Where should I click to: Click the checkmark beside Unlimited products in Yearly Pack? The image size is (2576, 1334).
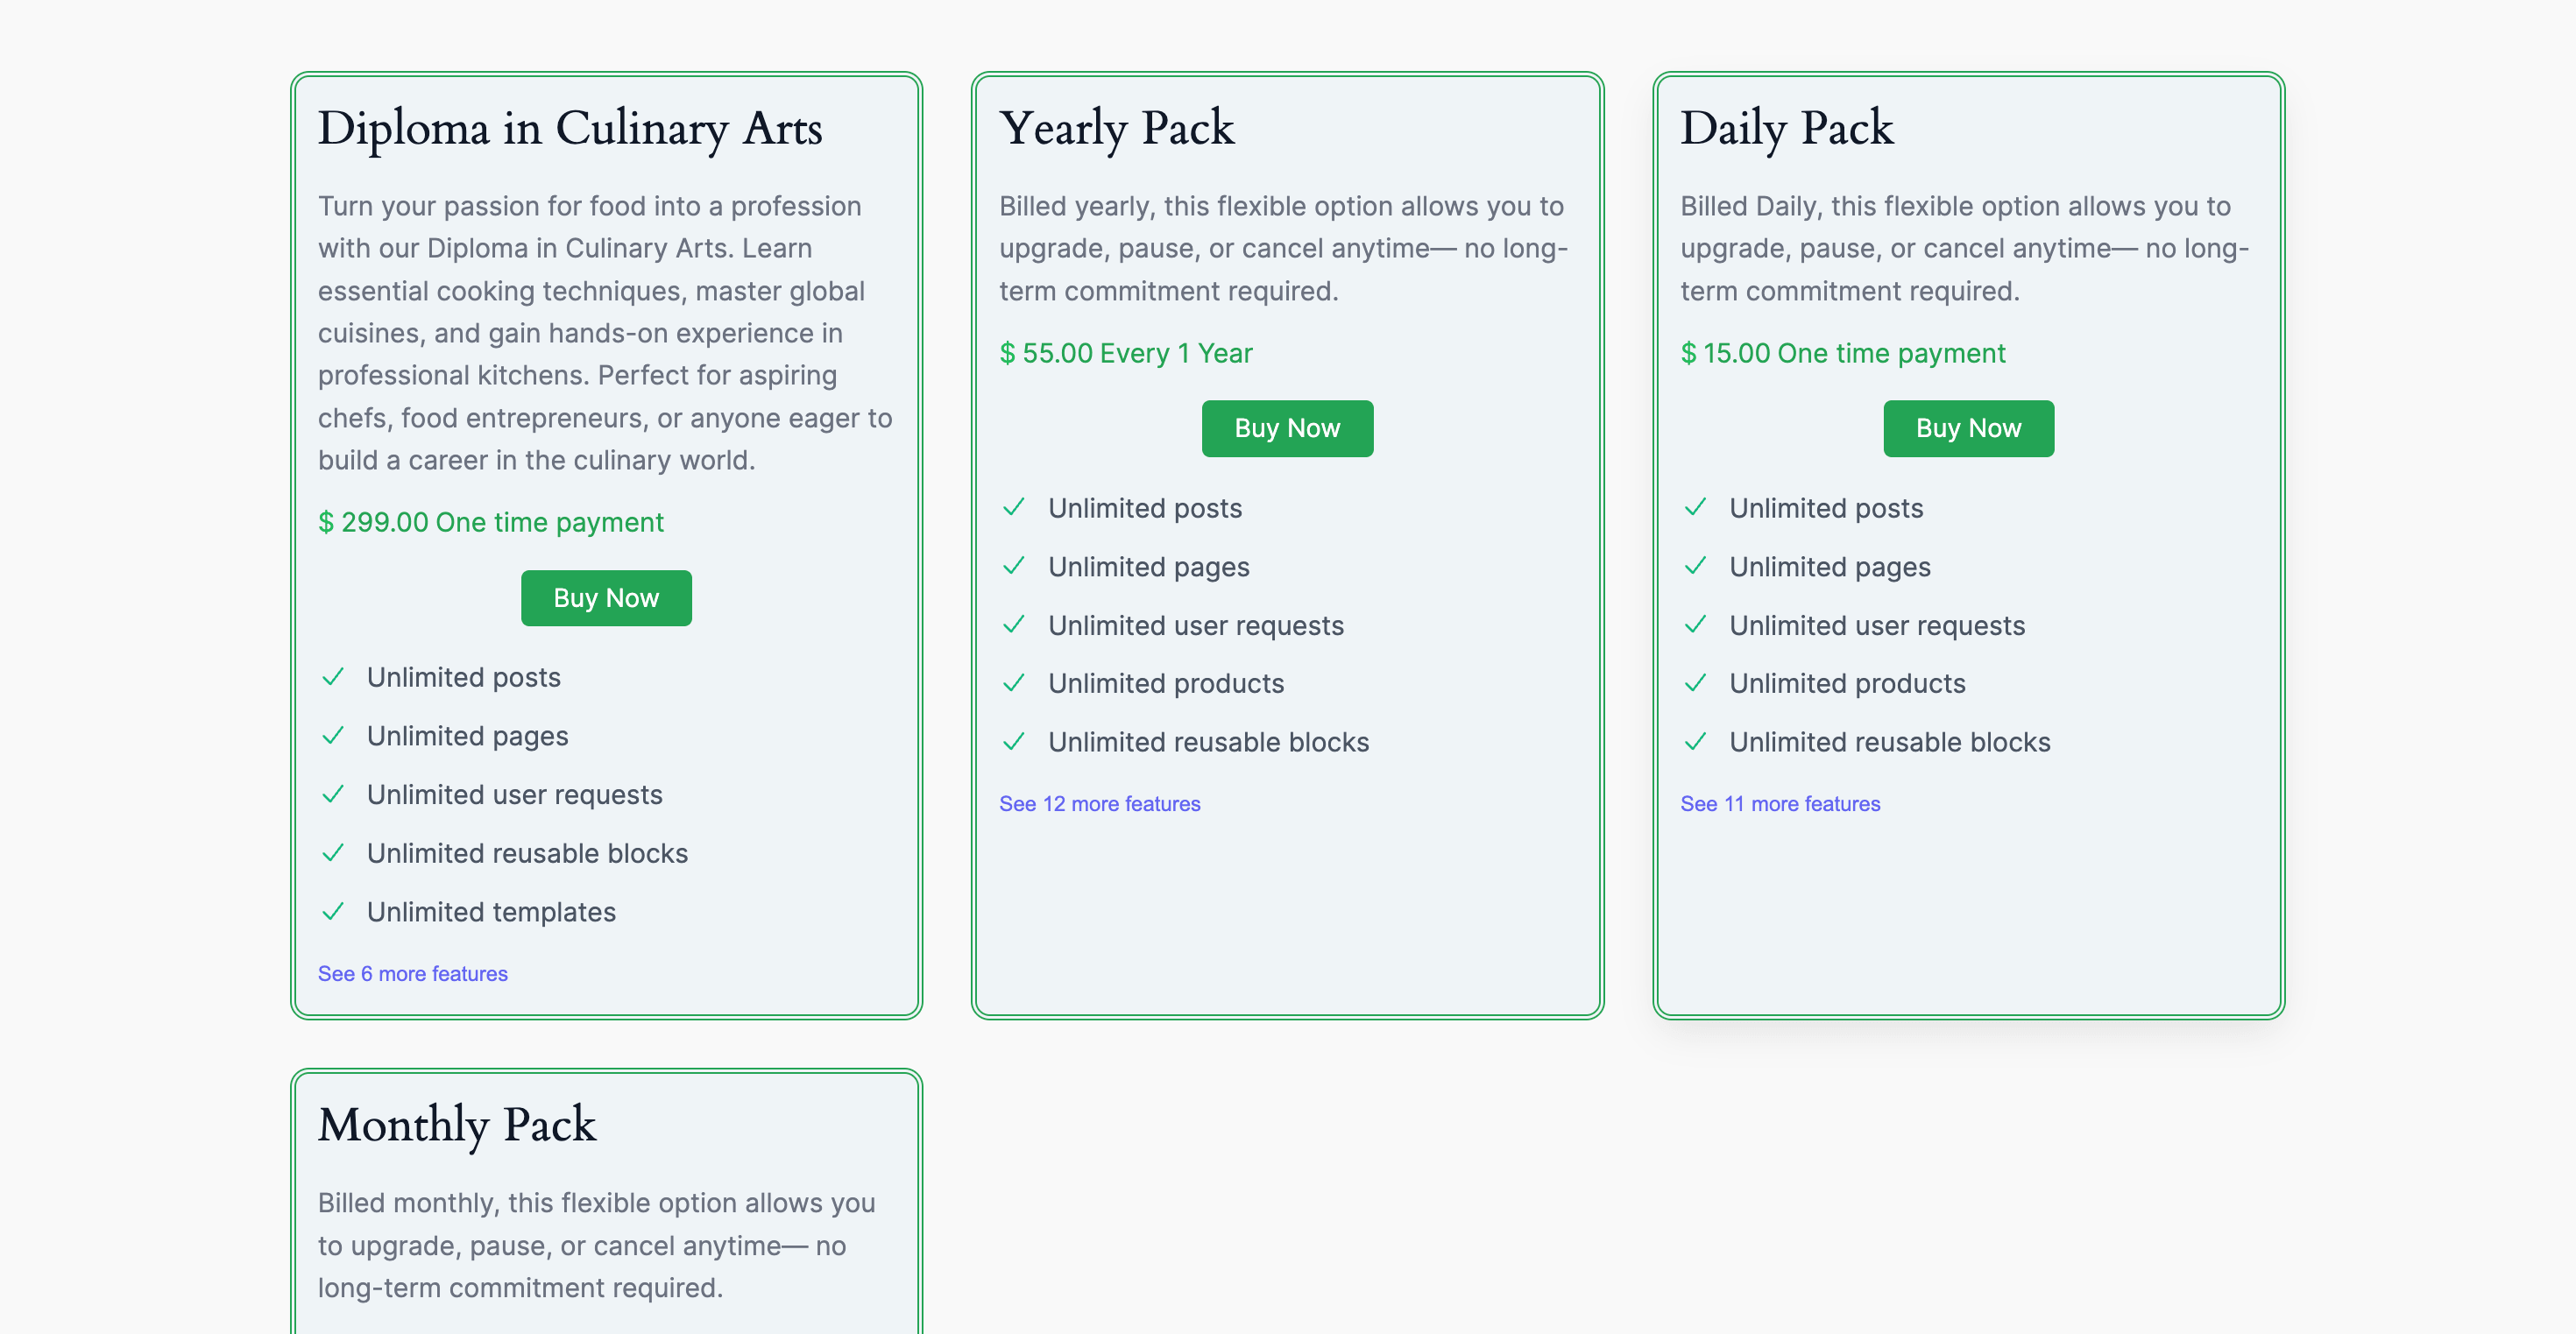(x=1015, y=683)
